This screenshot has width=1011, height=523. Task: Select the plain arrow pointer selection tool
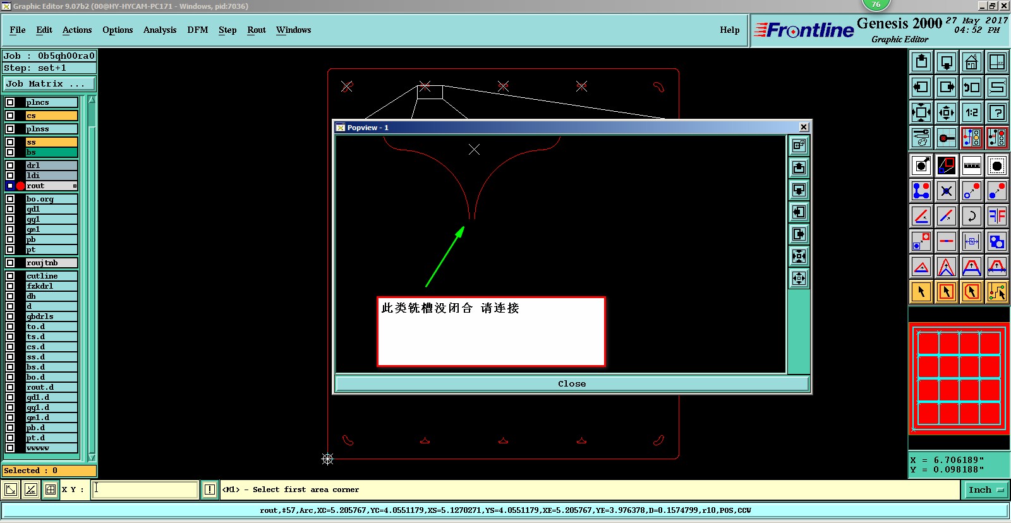pos(921,292)
